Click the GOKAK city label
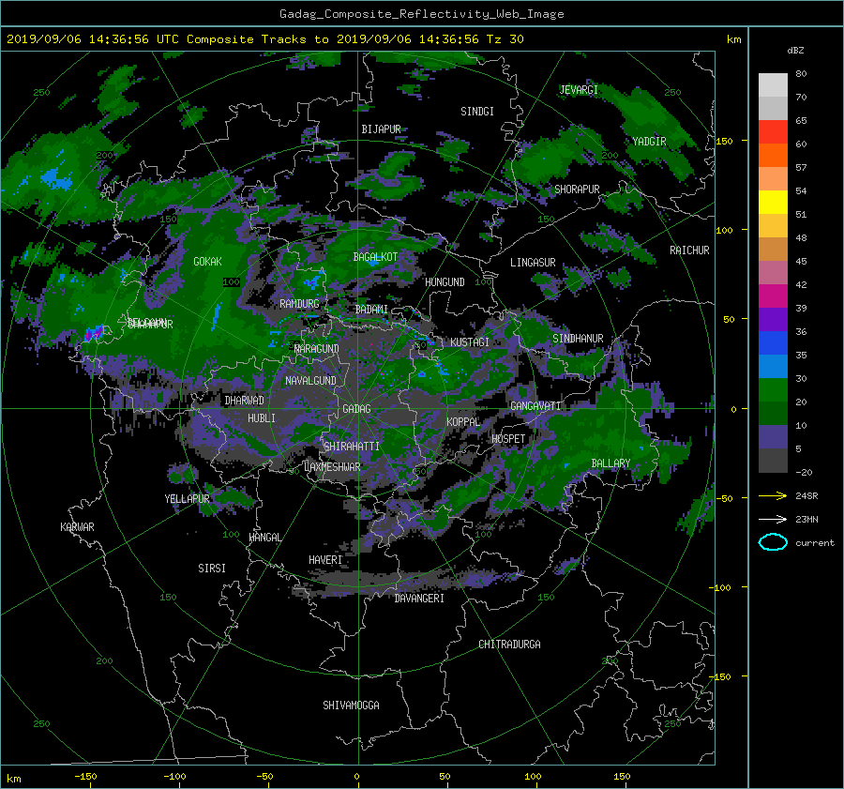The width and height of the screenshot is (844, 789). [207, 261]
